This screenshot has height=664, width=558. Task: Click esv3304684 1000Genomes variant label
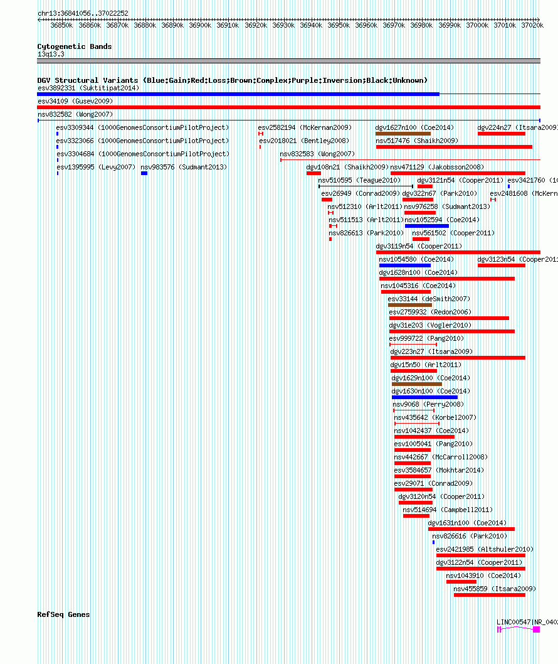[143, 154]
